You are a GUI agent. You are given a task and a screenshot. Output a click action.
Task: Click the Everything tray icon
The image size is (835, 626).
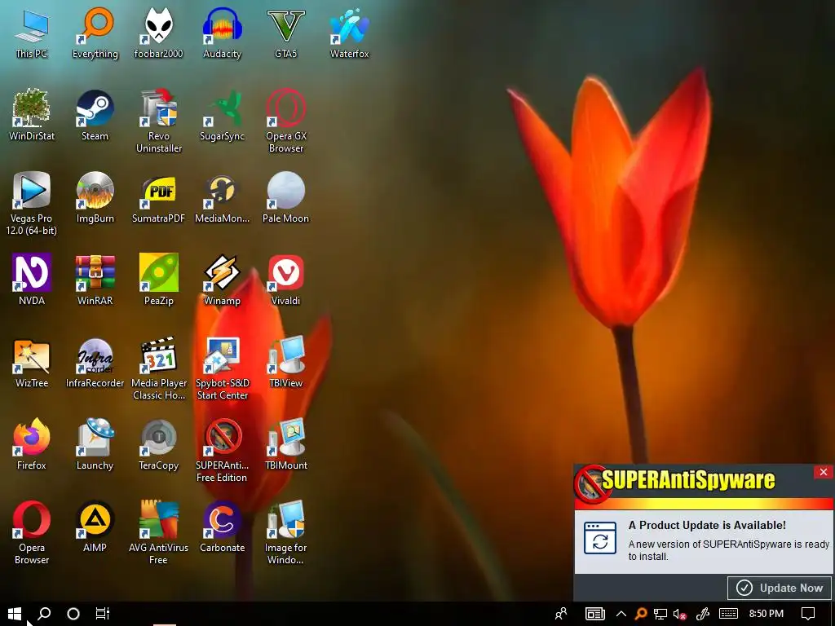click(641, 614)
